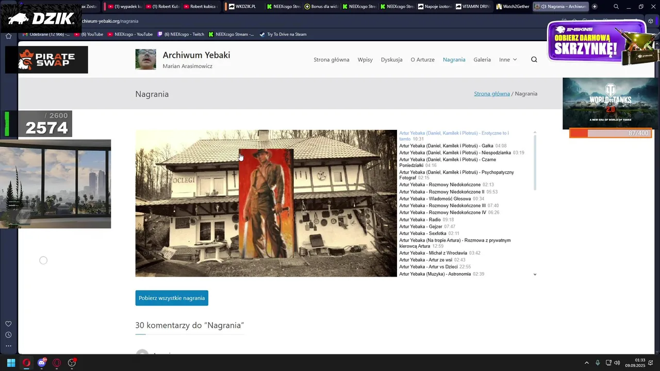Show hidden tray icons chevron

pos(586,363)
